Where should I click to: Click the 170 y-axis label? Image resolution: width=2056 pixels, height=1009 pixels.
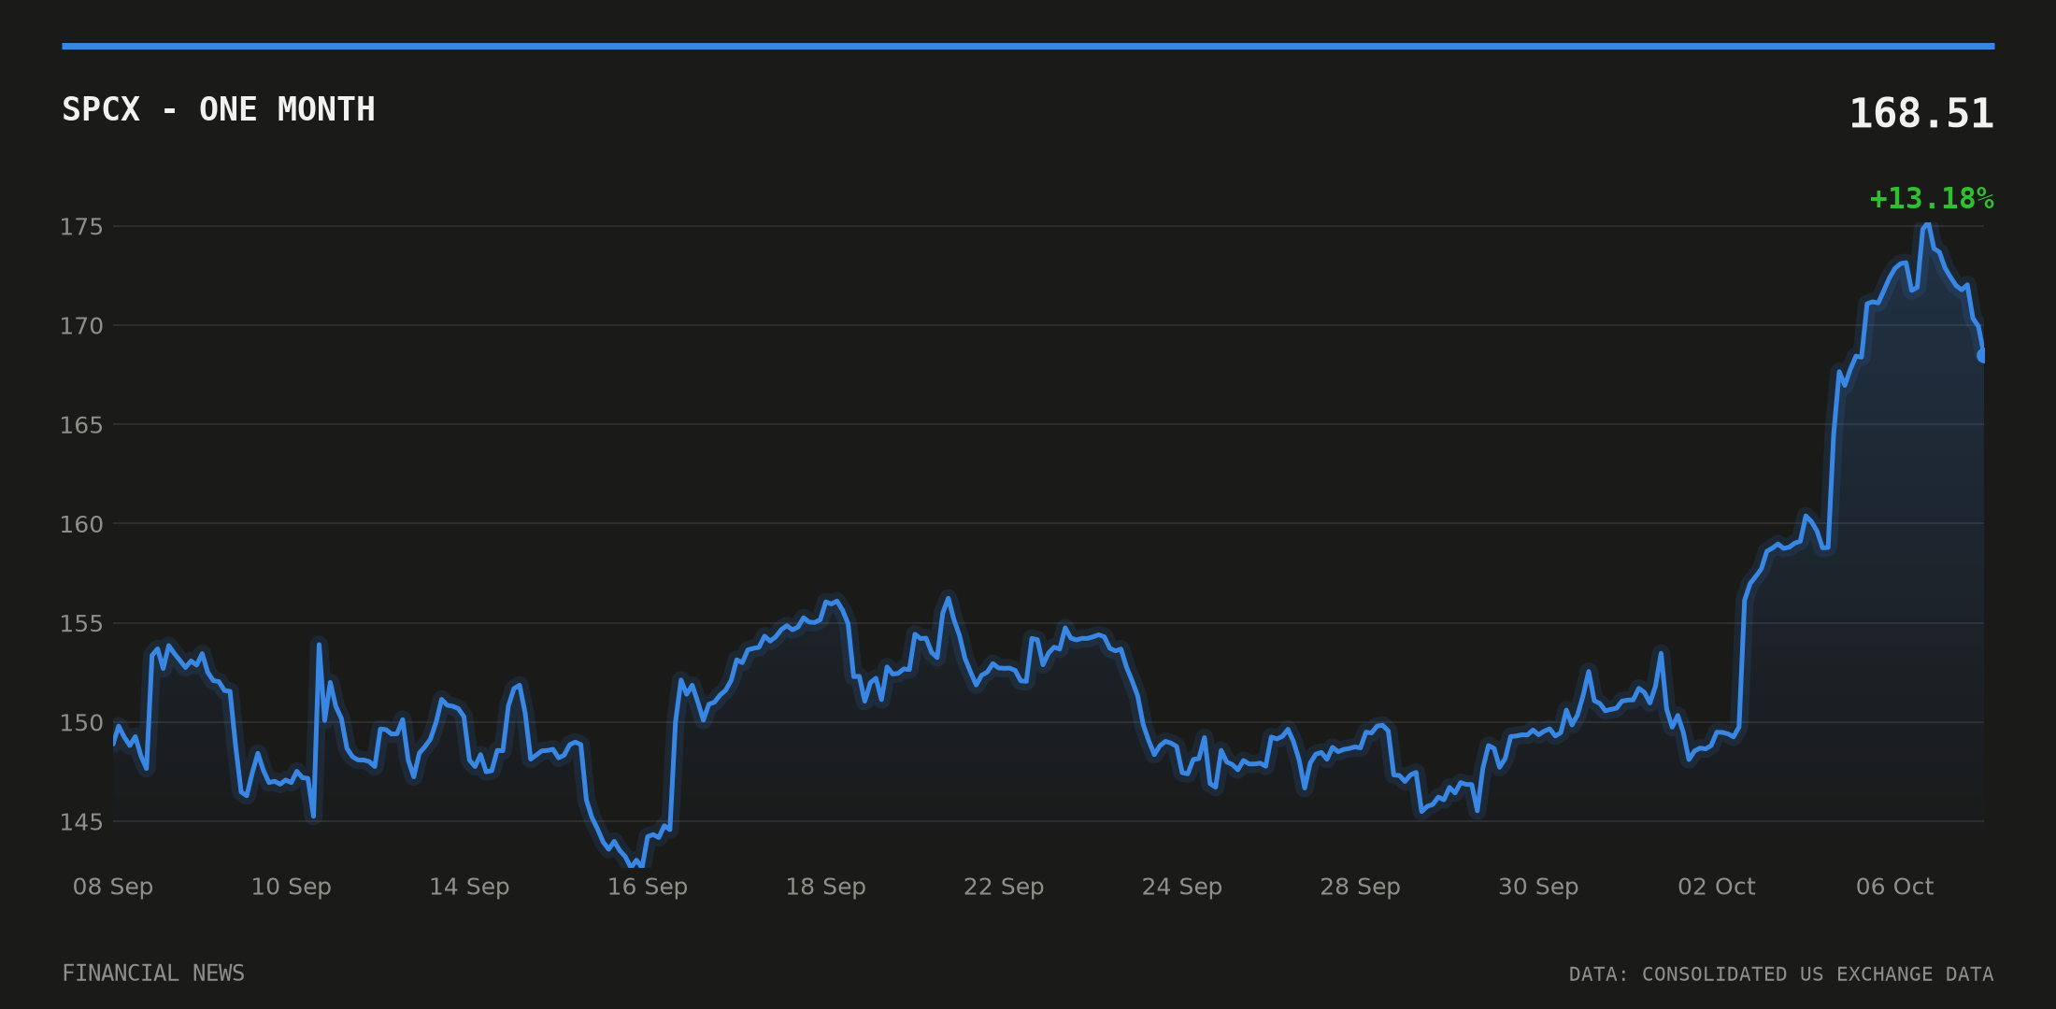point(81,326)
